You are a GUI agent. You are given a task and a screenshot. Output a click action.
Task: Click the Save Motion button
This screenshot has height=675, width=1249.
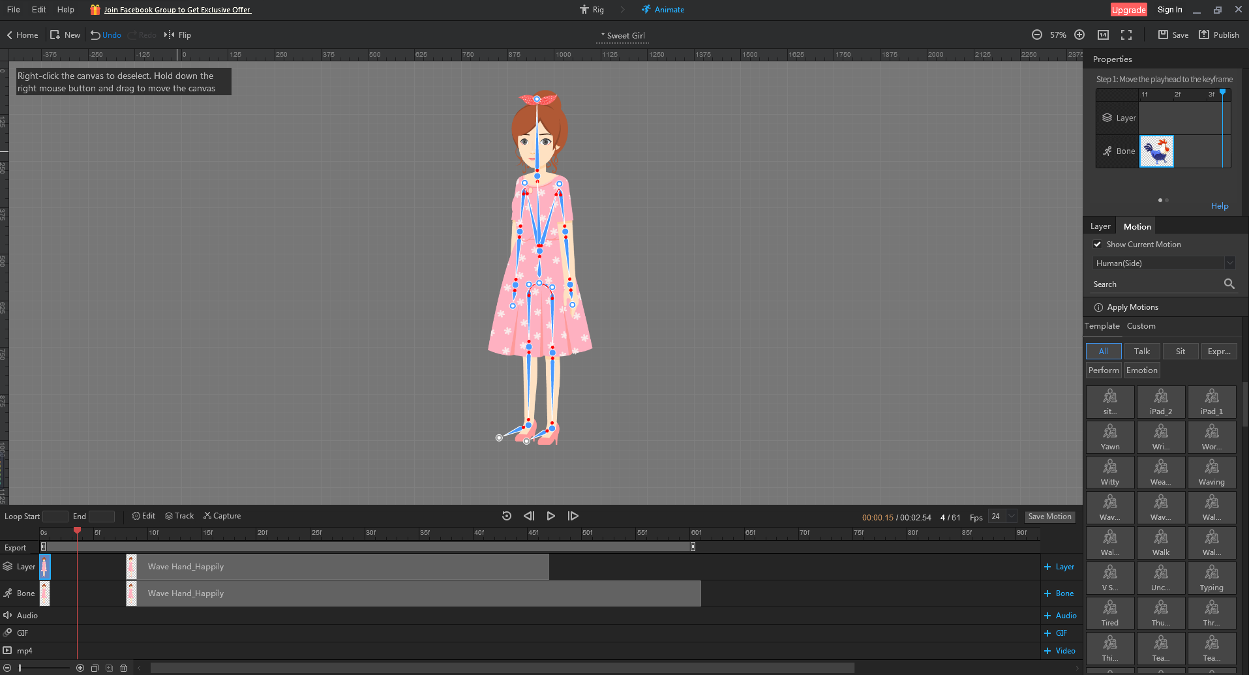pos(1049,516)
